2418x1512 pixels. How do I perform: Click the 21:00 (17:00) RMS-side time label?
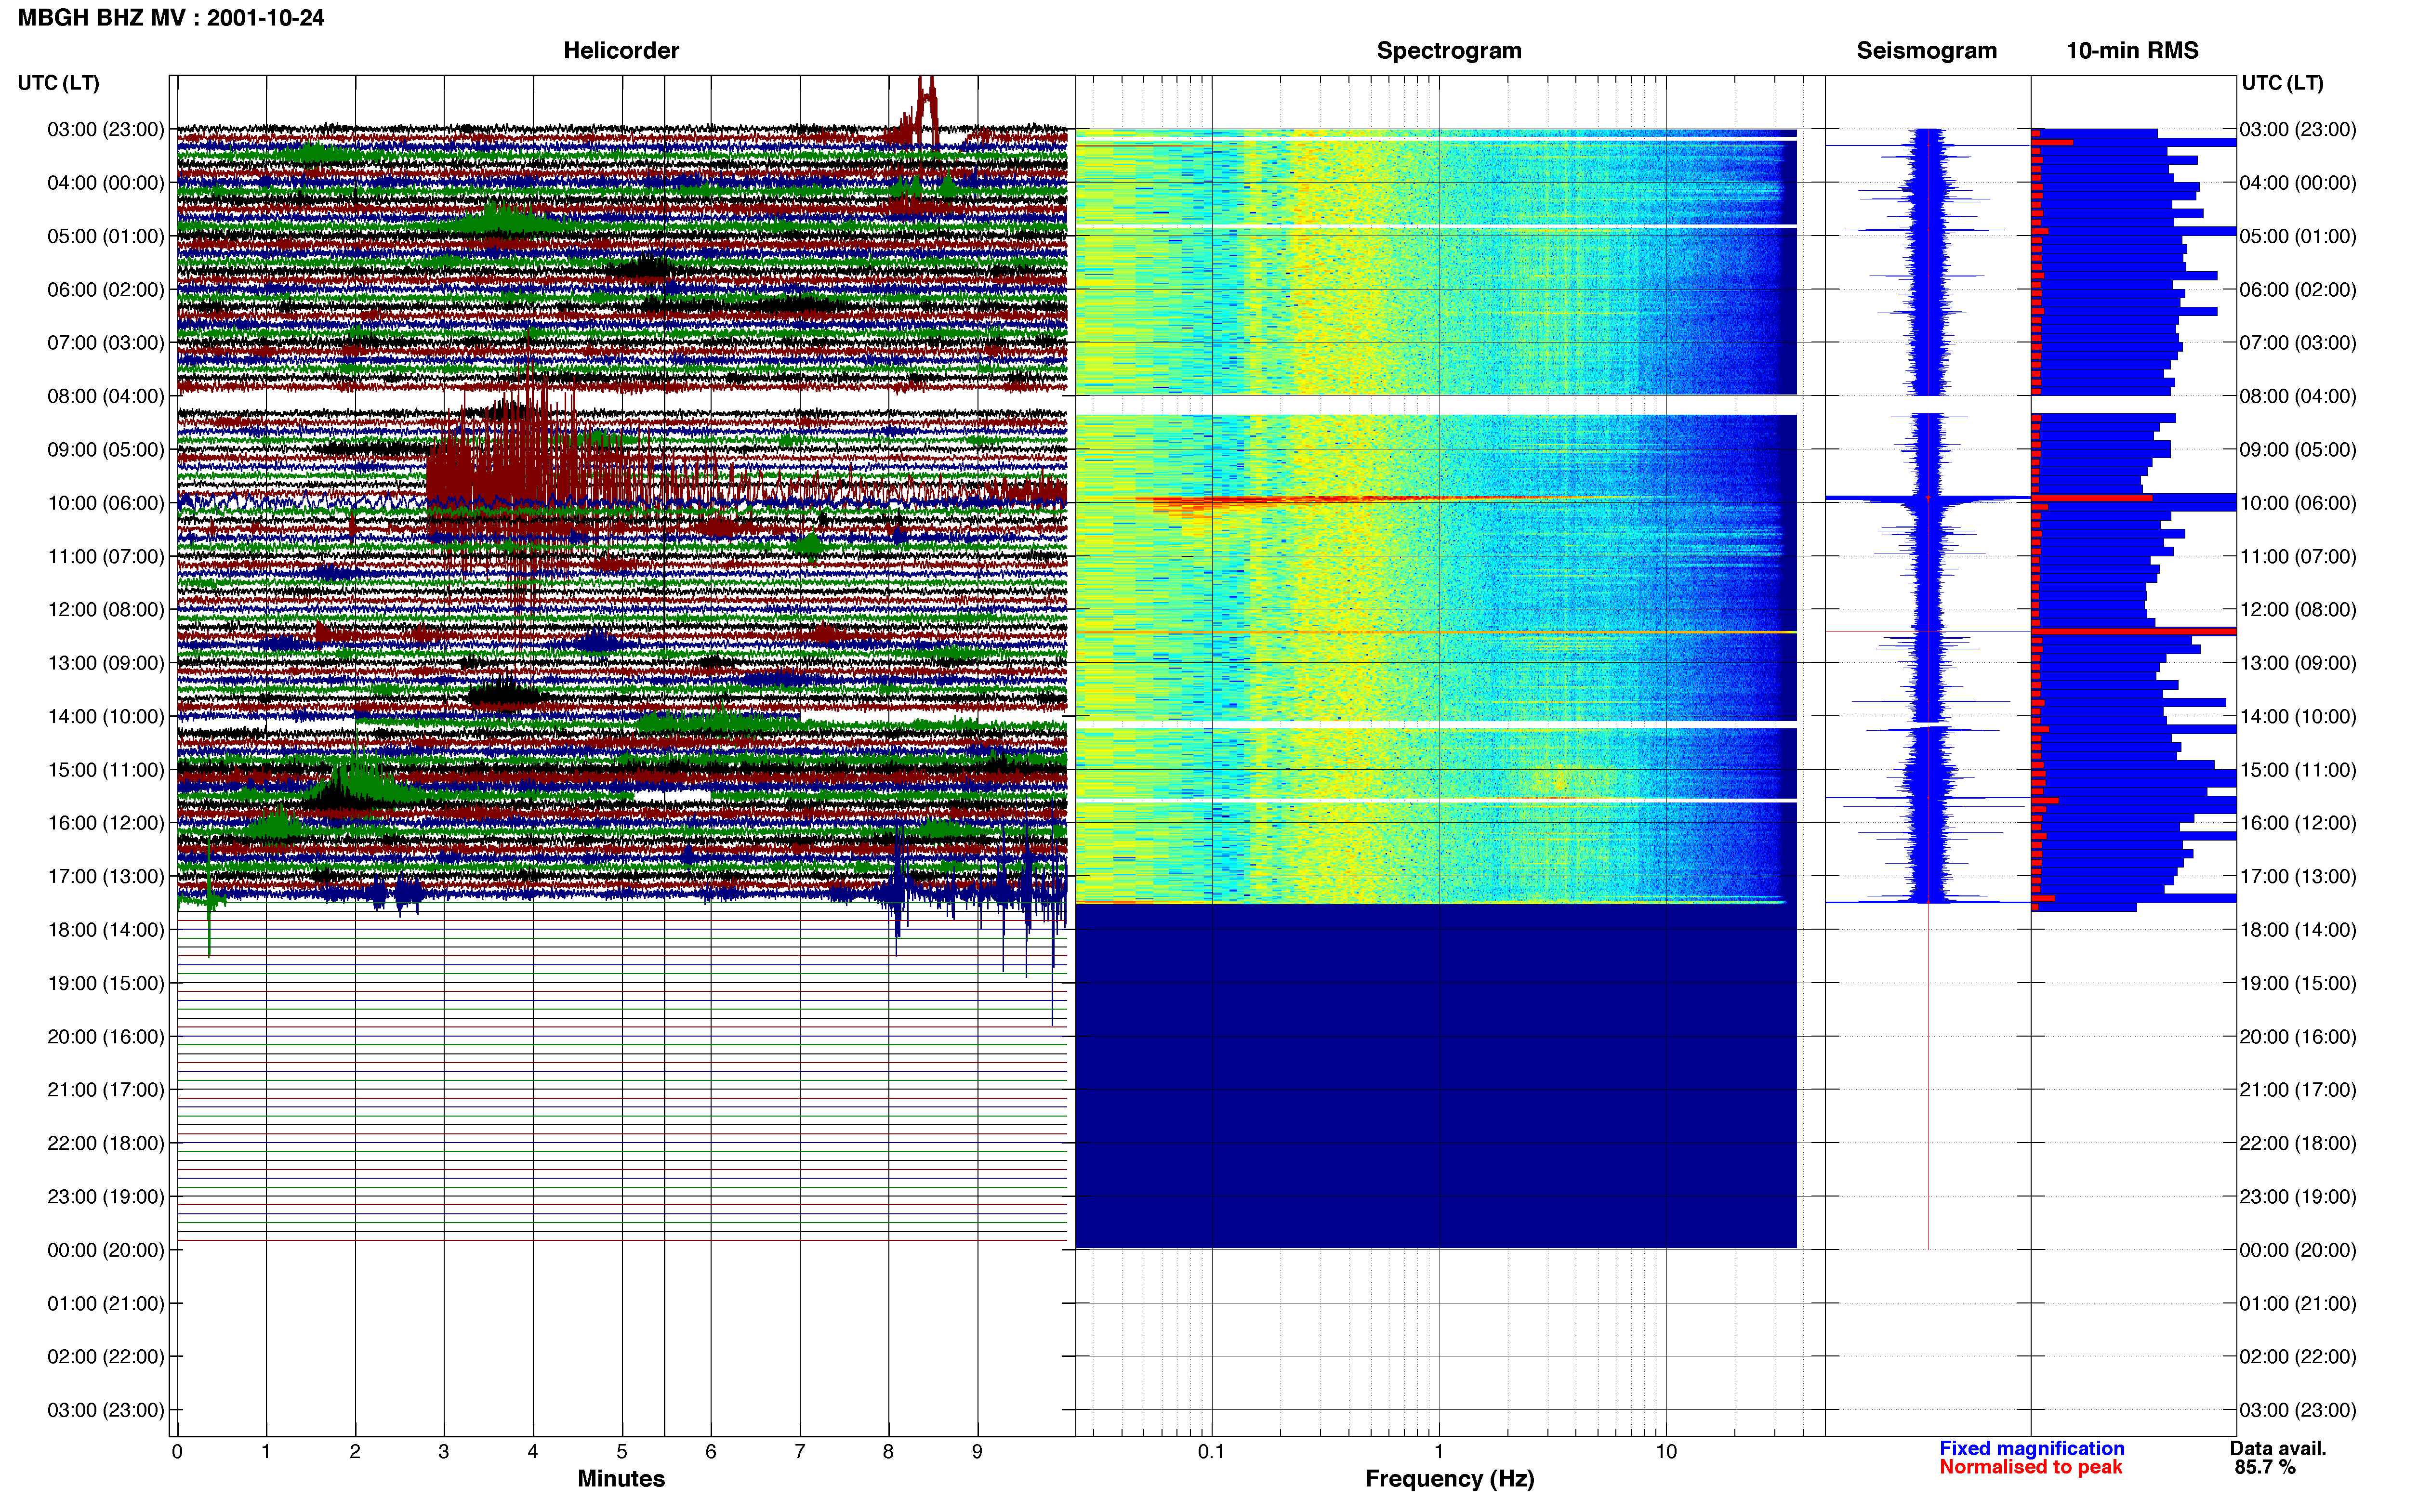pyautogui.click(x=2298, y=1090)
